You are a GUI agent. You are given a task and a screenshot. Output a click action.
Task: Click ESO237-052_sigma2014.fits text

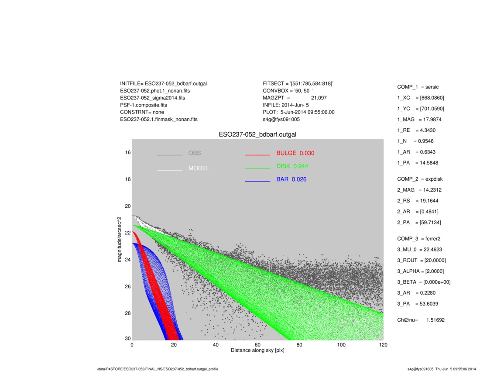pyautogui.click(x=152, y=98)
